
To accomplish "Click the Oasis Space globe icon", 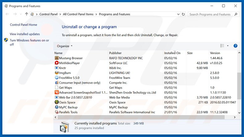I will pyautogui.click(x=57, y=102).
